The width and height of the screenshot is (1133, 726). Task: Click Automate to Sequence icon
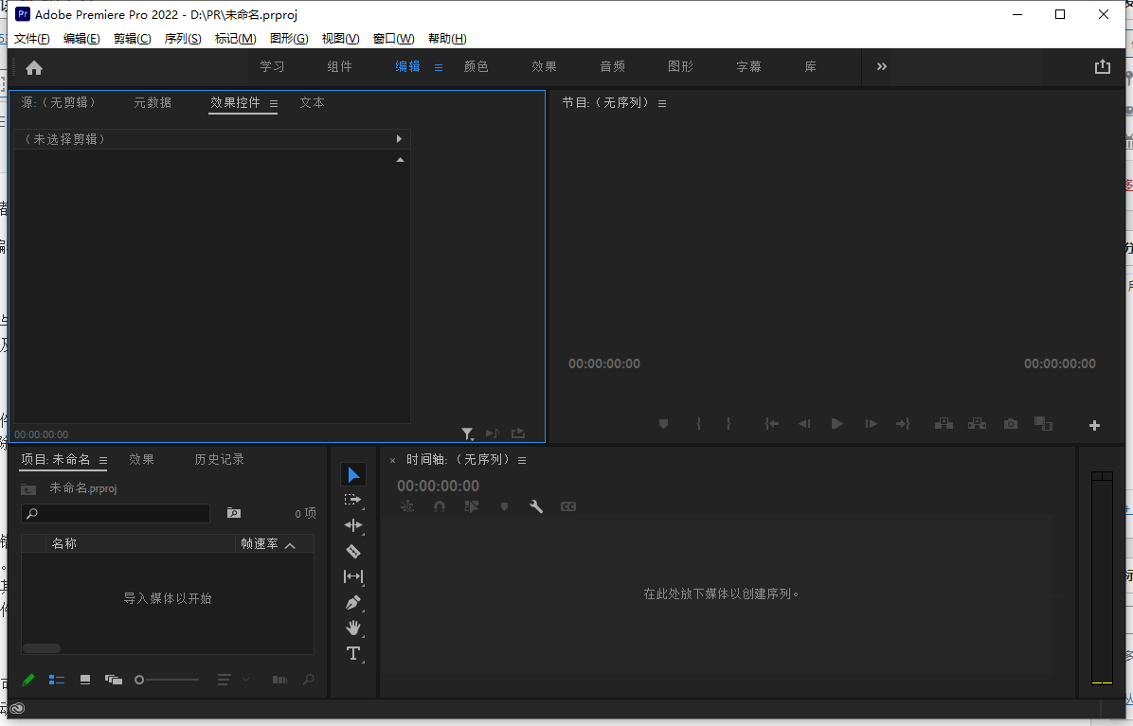point(279,680)
